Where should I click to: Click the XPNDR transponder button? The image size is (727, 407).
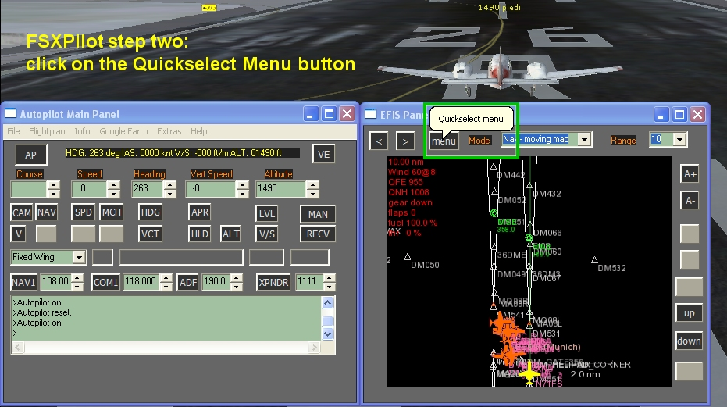tap(273, 282)
